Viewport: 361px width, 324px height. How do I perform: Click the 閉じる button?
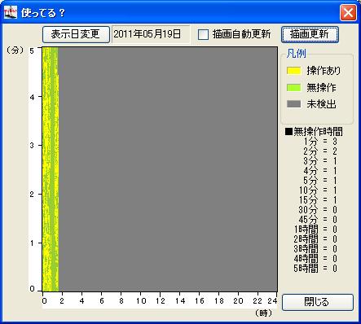pyautogui.click(x=318, y=302)
